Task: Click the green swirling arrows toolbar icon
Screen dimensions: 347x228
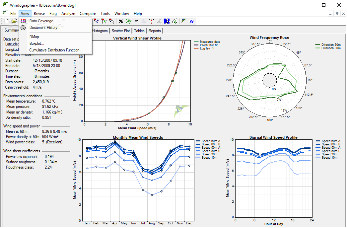Action: click(129, 21)
